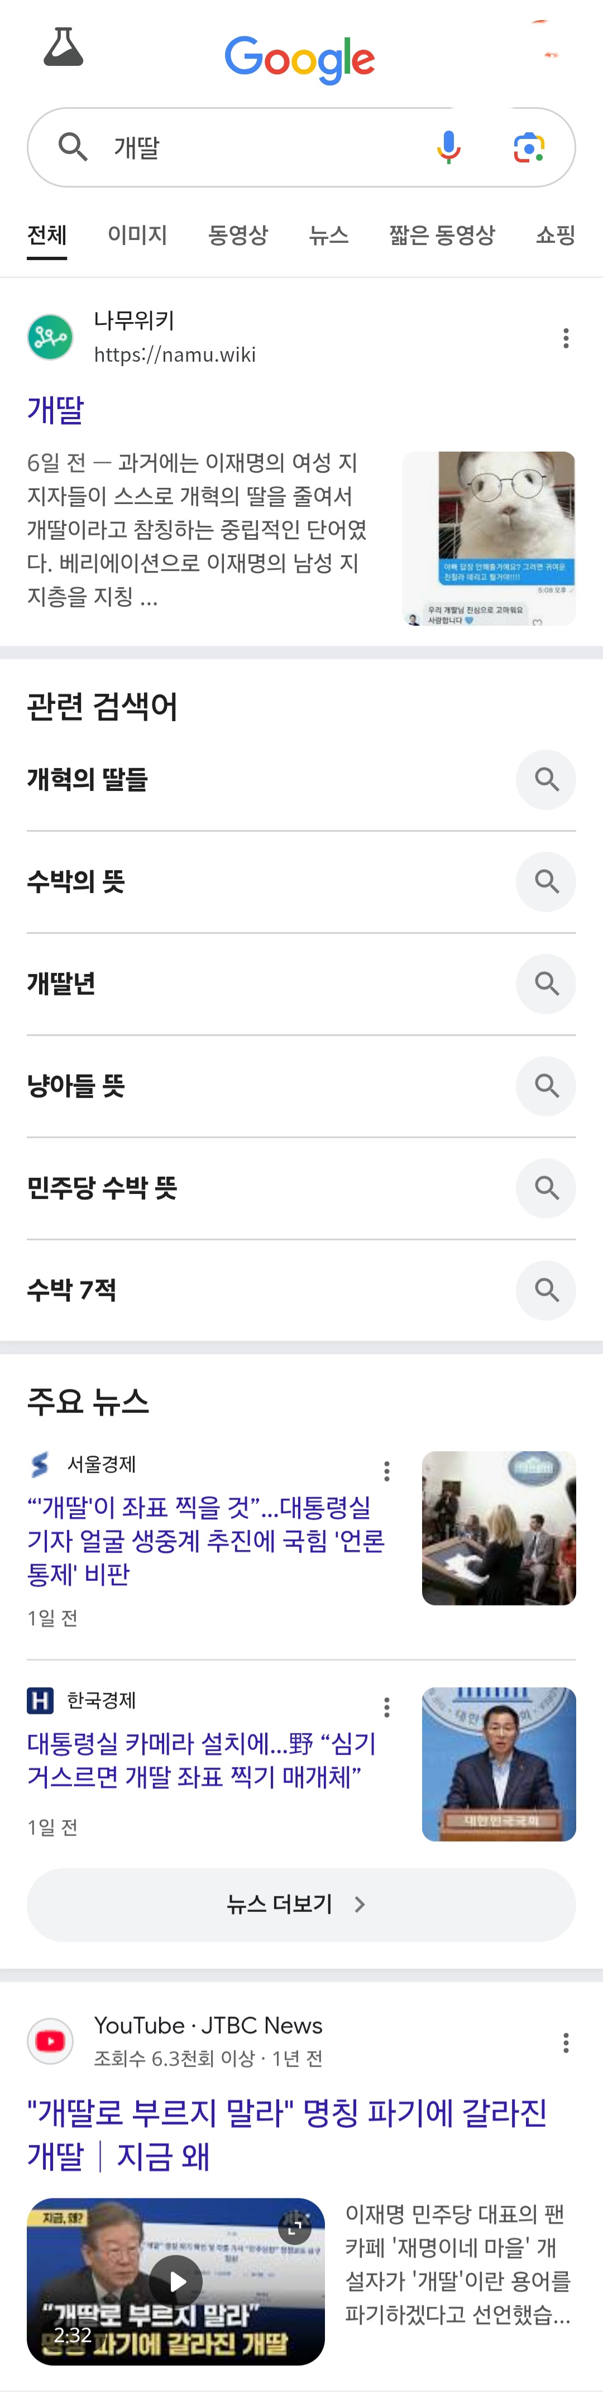Open Google Lens camera search
Screen dimensions: 603x2392
click(x=529, y=147)
